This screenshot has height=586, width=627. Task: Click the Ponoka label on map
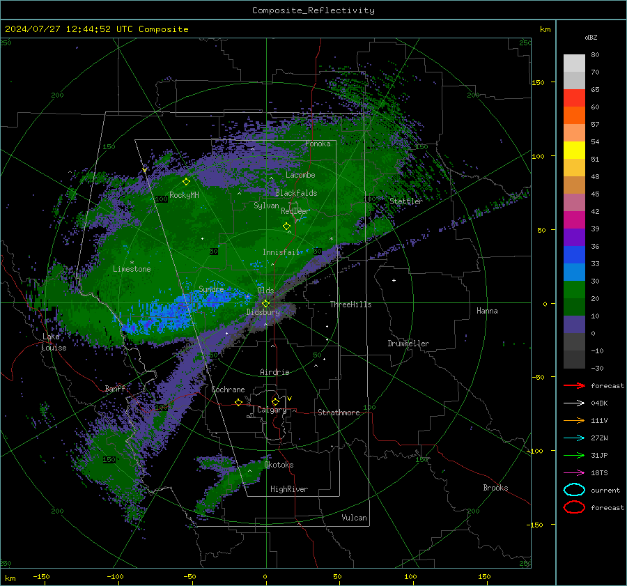coord(318,144)
